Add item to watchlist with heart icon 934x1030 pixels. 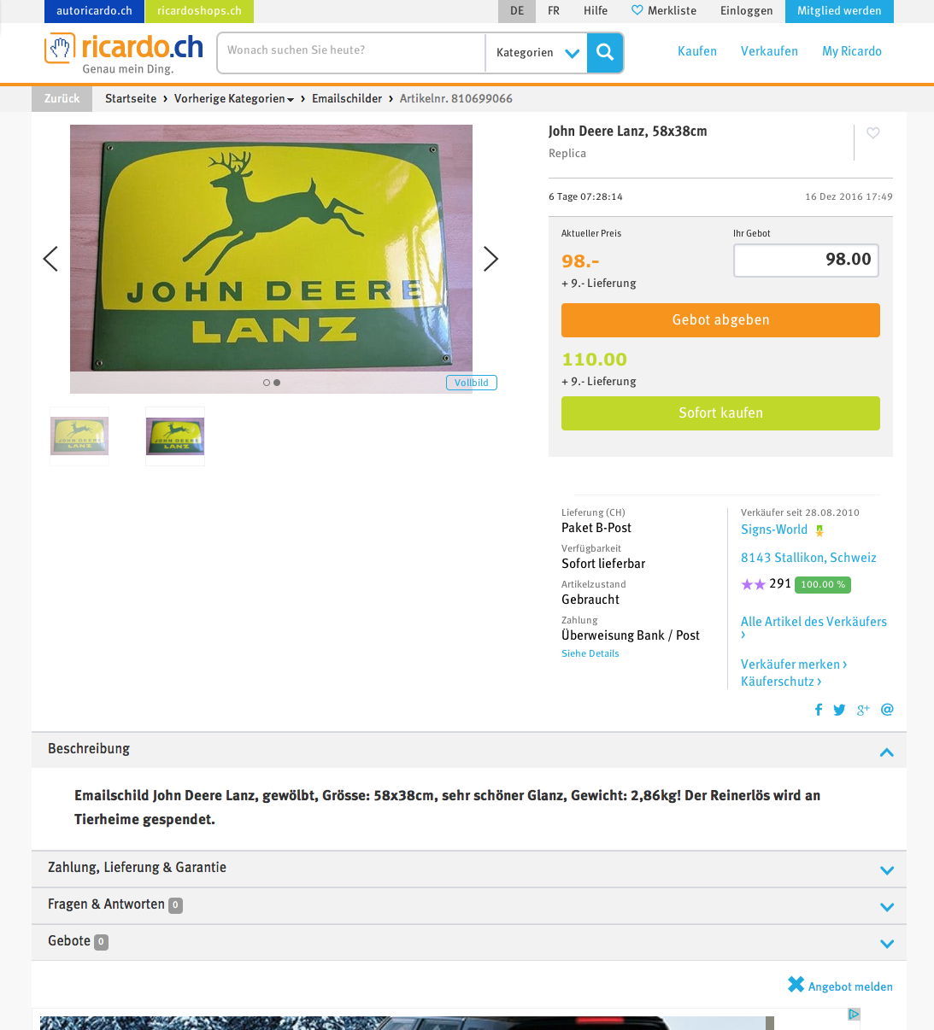coord(873,133)
